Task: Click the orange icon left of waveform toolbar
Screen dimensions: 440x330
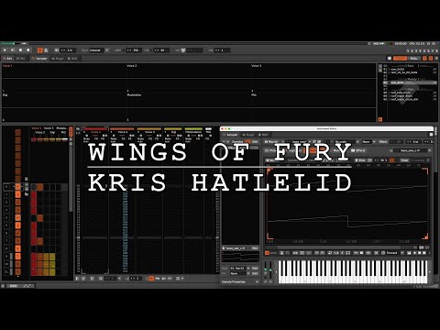Action: [x=267, y=253]
